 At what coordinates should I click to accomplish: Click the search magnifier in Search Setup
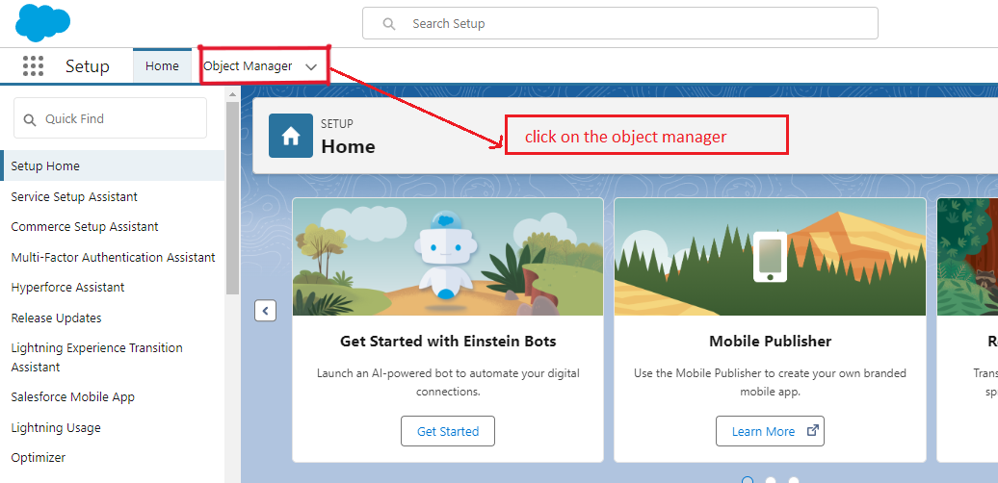(389, 24)
